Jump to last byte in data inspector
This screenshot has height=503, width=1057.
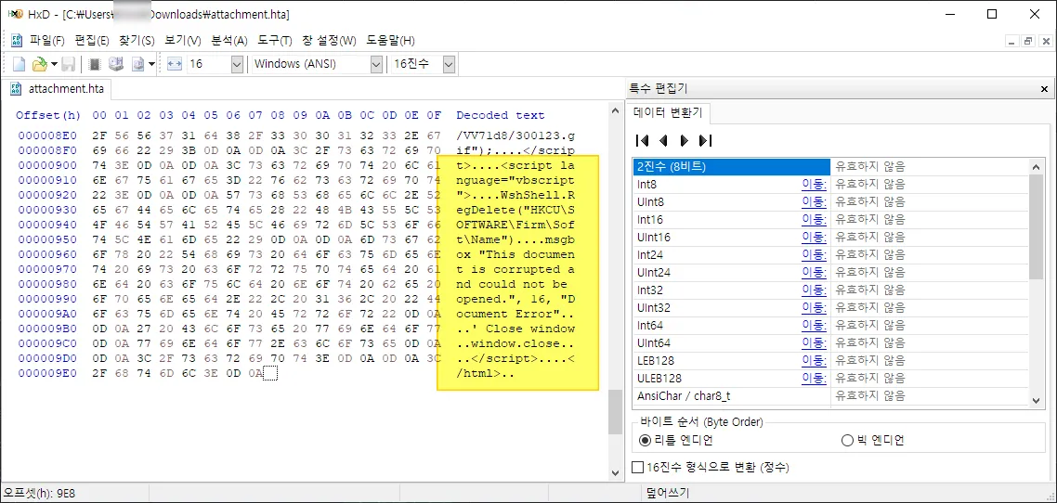point(705,141)
